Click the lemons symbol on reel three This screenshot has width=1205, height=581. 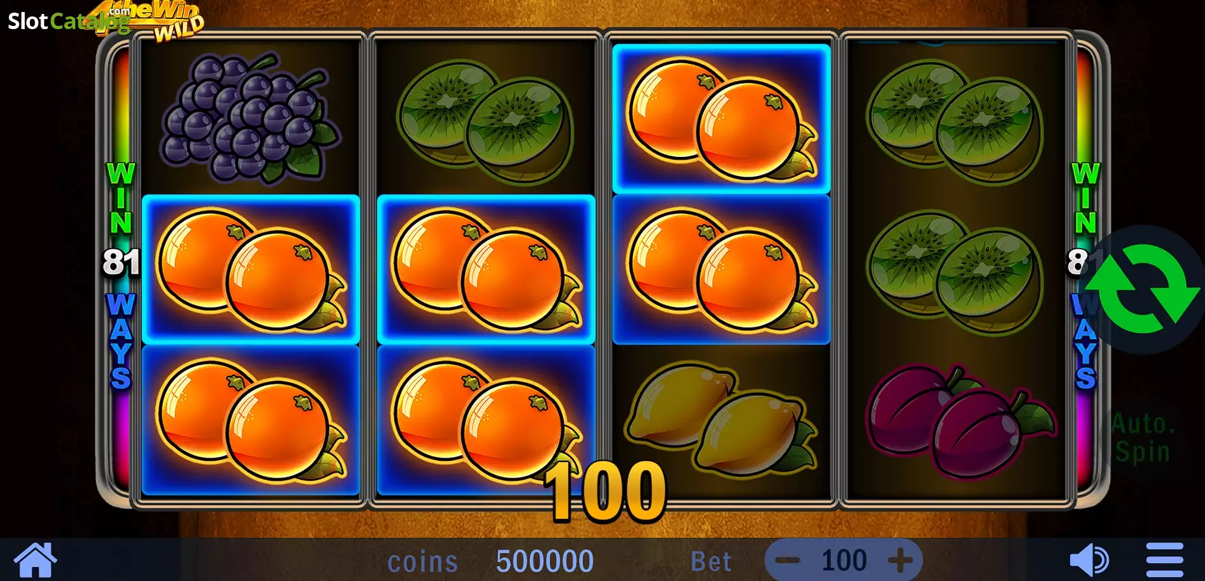[721, 419]
